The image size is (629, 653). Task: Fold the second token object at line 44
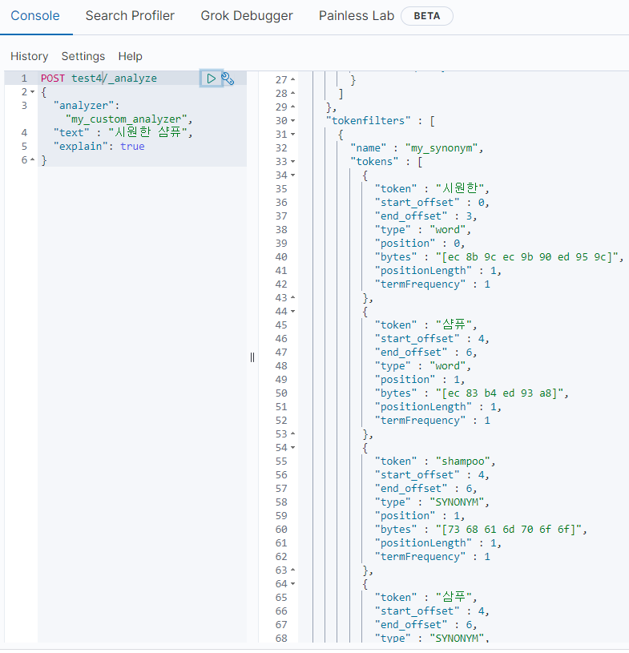coord(292,311)
